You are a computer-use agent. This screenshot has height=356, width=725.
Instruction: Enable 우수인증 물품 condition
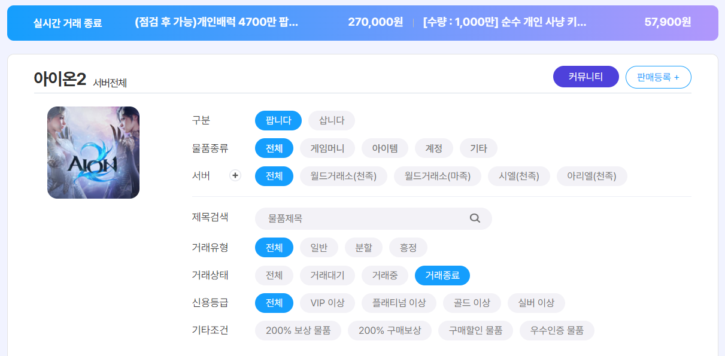[557, 330]
